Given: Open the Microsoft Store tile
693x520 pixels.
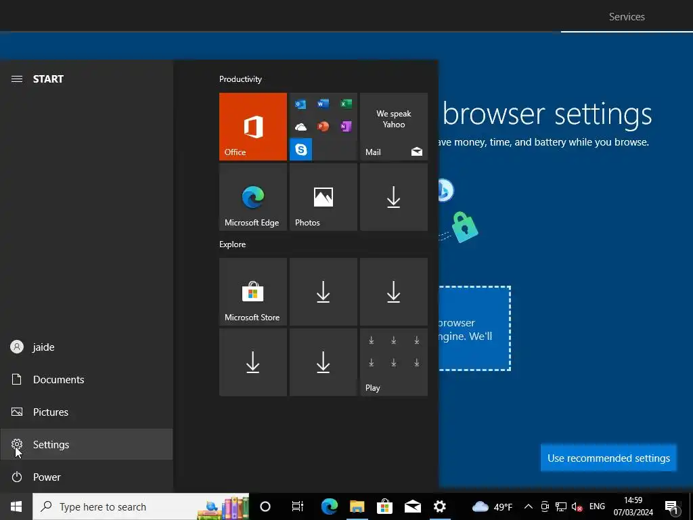Looking at the screenshot, I should tap(253, 292).
